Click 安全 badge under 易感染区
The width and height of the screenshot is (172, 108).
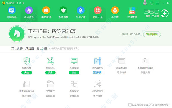coord(50,73)
